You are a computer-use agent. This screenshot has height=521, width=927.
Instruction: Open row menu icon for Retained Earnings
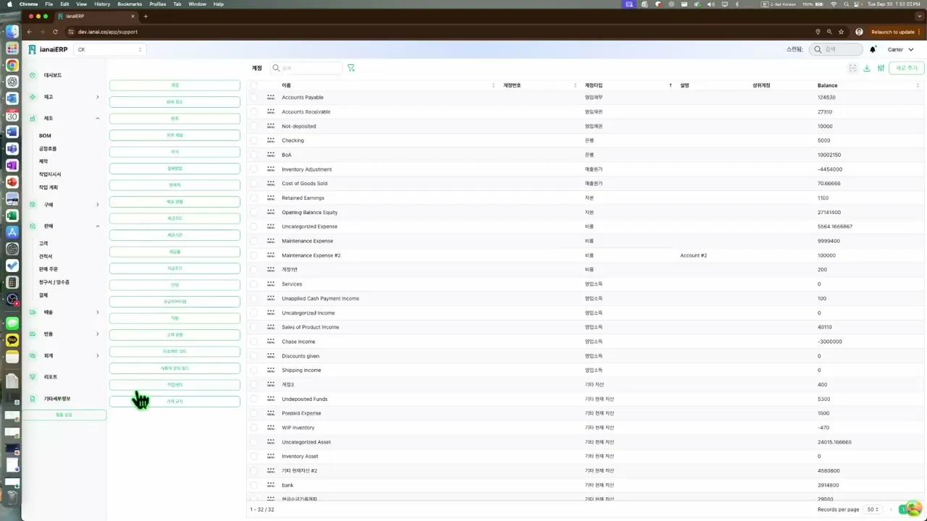coord(271,198)
